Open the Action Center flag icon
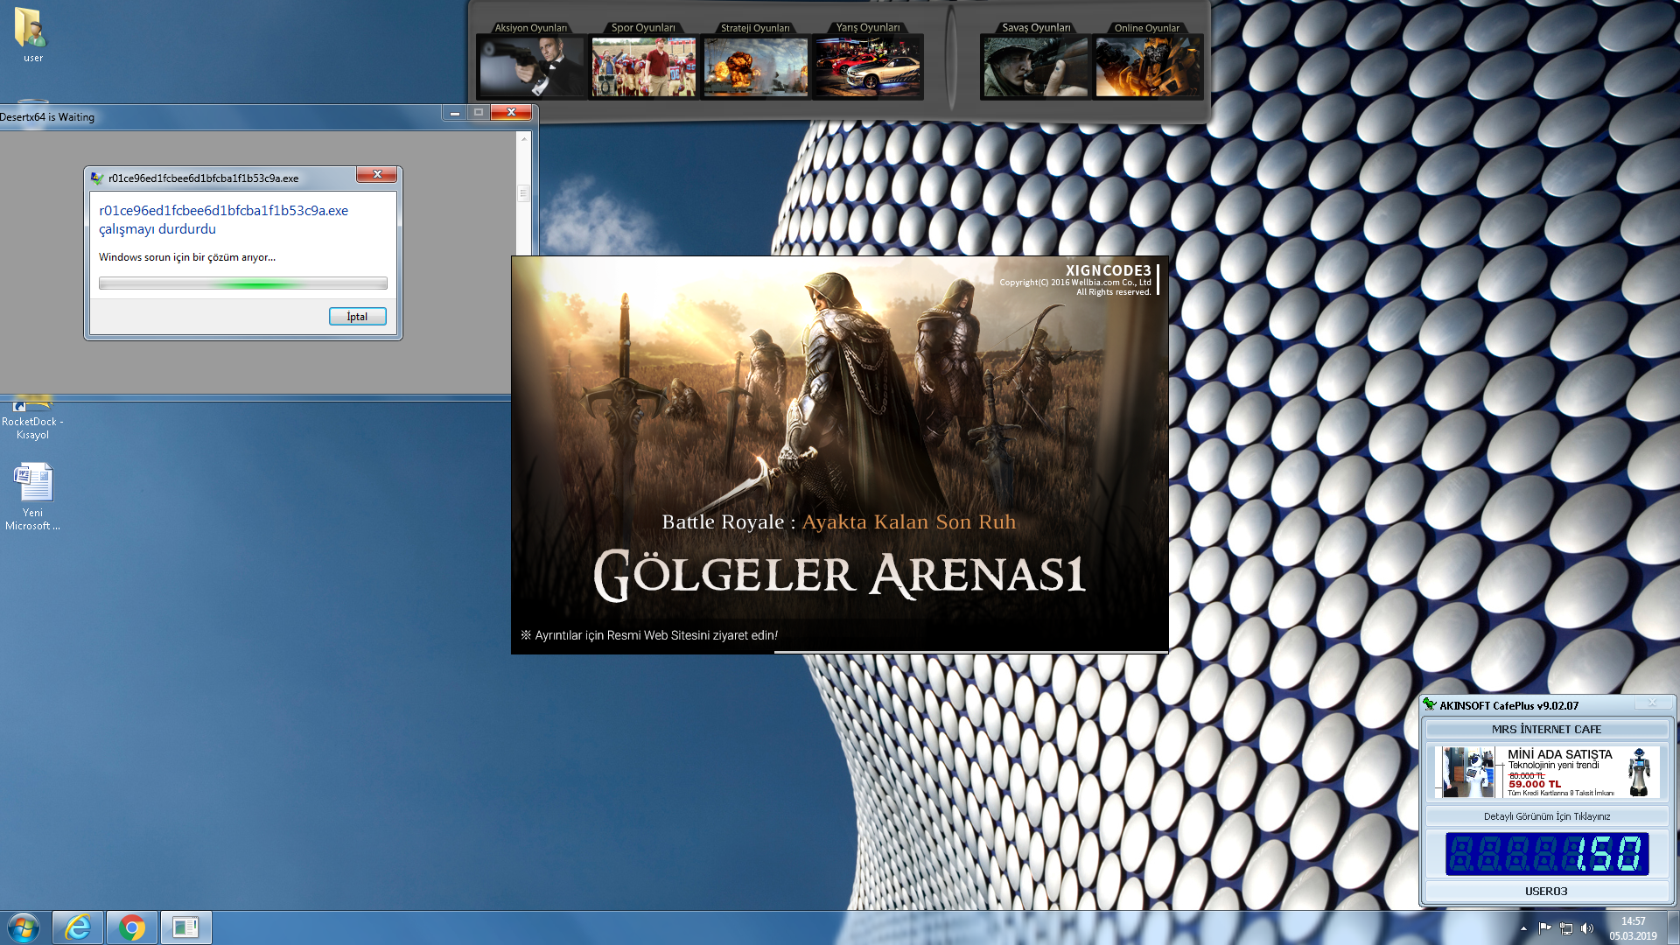The width and height of the screenshot is (1680, 945). [1544, 928]
